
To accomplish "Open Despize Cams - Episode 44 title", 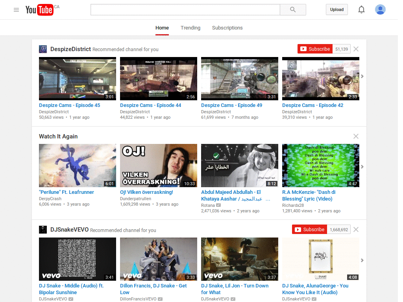I will [x=151, y=105].
